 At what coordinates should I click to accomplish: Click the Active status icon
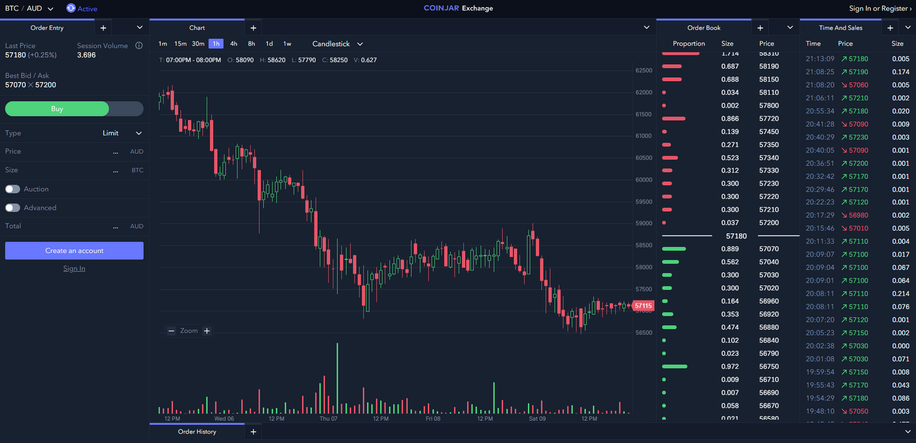[71, 8]
